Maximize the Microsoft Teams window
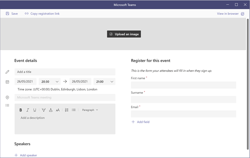250x158 pixels. (236, 5)
